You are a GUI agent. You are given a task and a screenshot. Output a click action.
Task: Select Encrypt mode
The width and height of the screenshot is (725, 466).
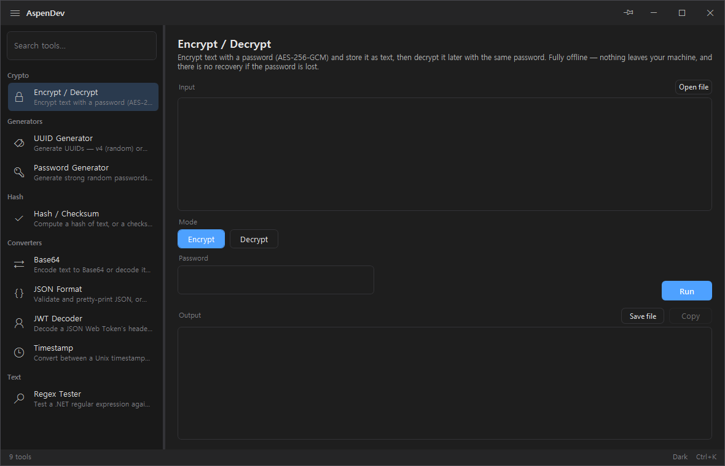click(x=201, y=239)
